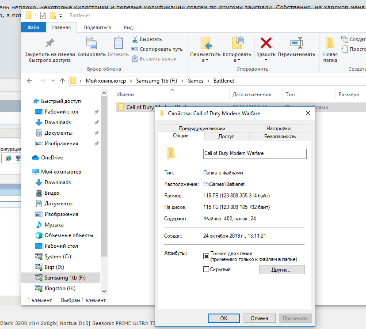Select Samsumg 1tb (F:) drive in sidebar

[x=61, y=278]
